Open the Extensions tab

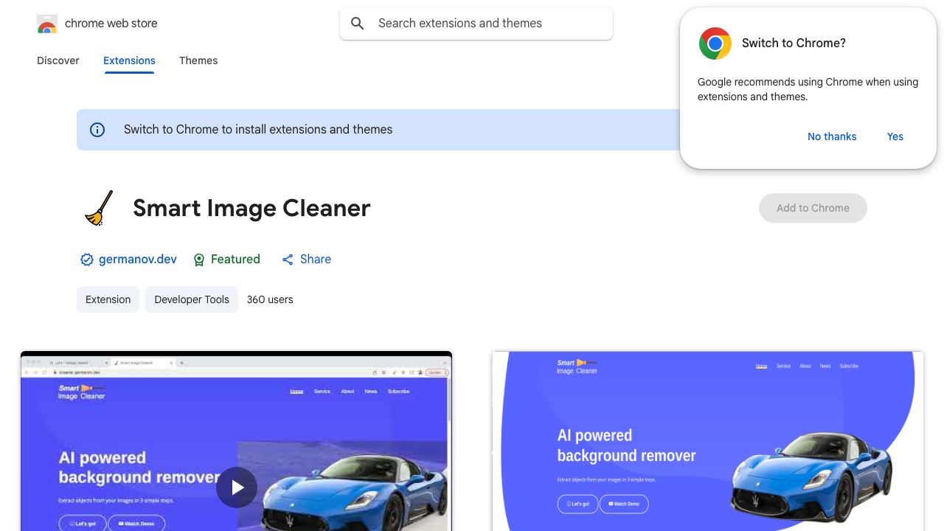(x=129, y=60)
